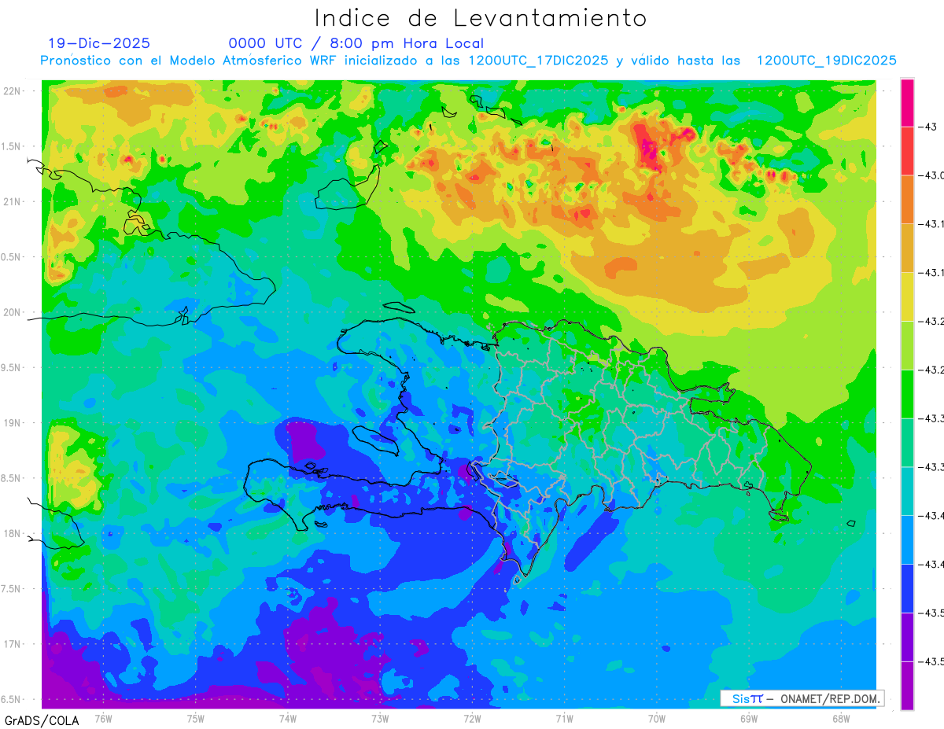This screenshot has height=729, width=944.
Task: Choose the violet color bar segment
Action: pyautogui.click(x=907, y=637)
